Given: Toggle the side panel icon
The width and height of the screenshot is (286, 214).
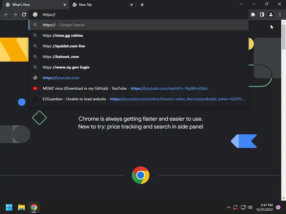Looking at the screenshot, I should coord(262,14).
